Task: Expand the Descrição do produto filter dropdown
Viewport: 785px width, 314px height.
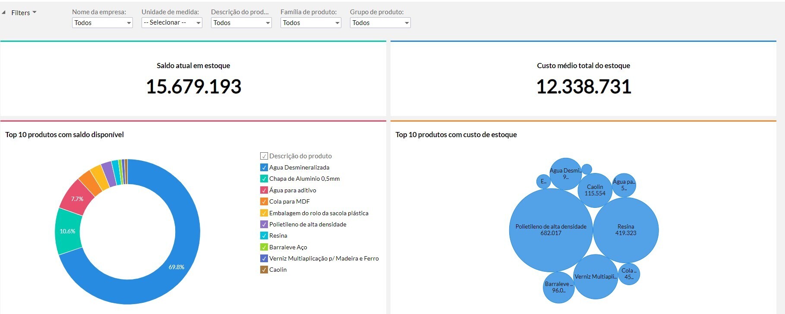Action: (241, 23)
